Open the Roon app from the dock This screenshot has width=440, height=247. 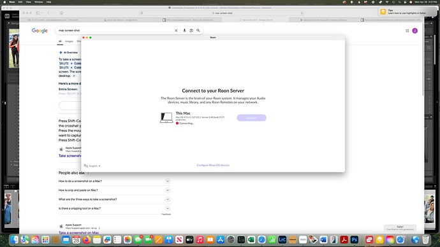click(x=303, y=240)
